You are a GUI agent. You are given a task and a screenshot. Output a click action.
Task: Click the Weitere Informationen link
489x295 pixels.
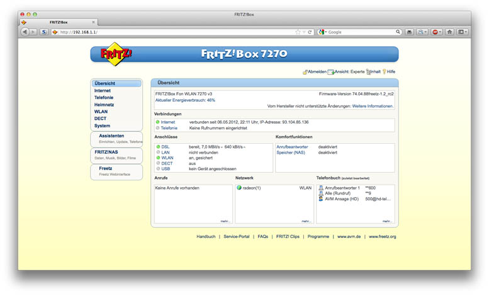373,106
